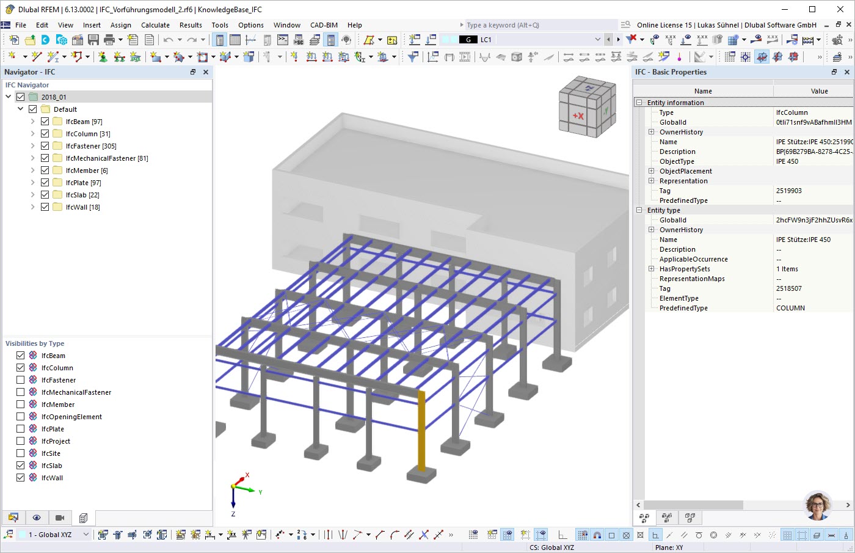Expand the OwnerHistory property under Entity information
The height and width of the screenshot is (553, 855).
click(x=651, y=132)
